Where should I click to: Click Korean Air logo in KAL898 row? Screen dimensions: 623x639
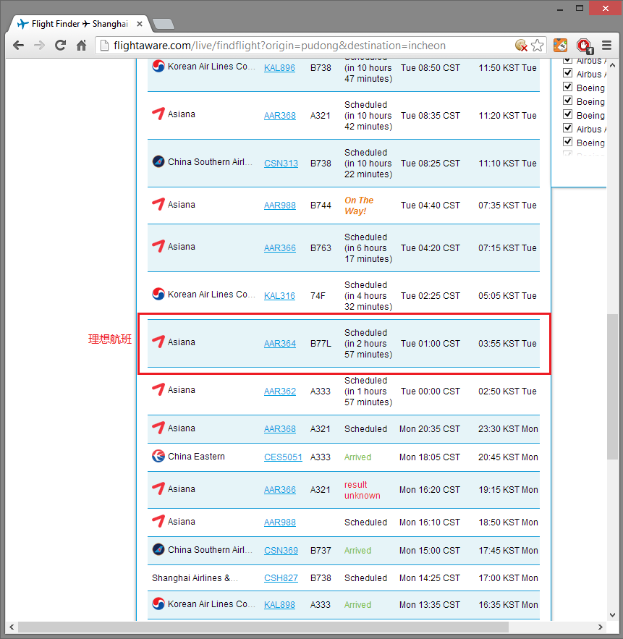click(x=158, y=604)
